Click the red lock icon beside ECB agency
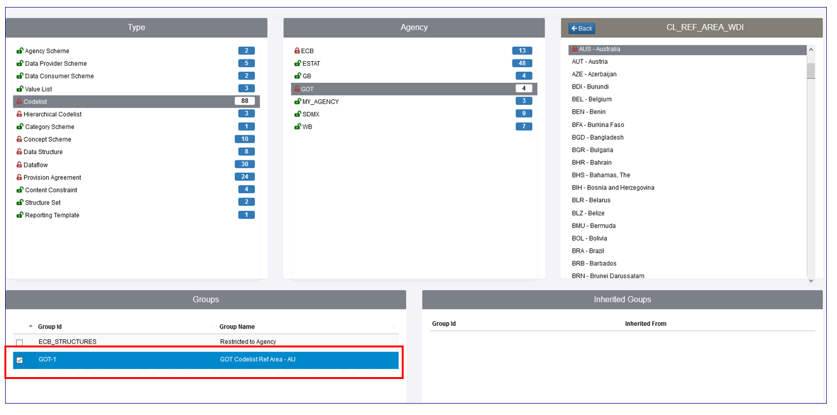Image resolution: width=837 pixels, height=415 pixels. coord(297,51)
